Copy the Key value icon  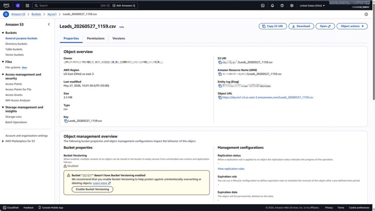(x=66, y=121)
